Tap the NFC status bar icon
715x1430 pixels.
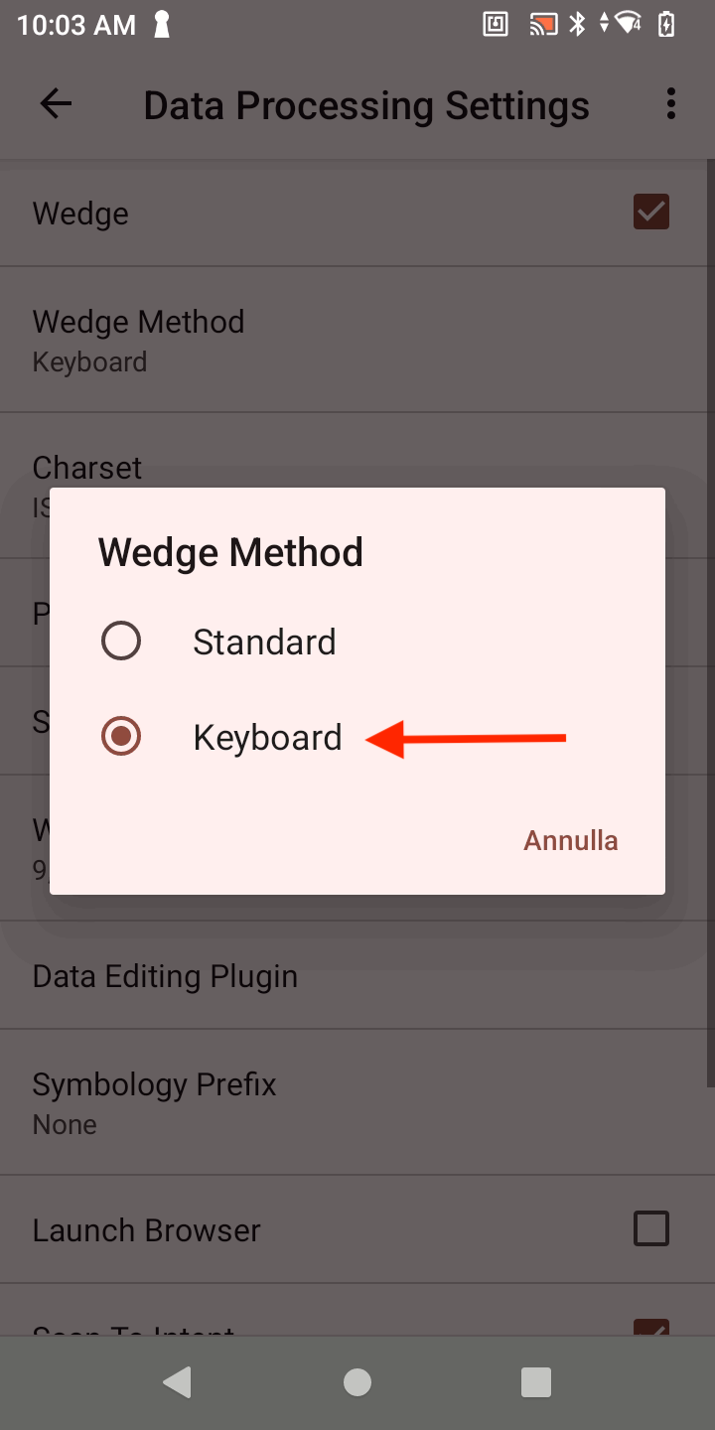[496, 25]
